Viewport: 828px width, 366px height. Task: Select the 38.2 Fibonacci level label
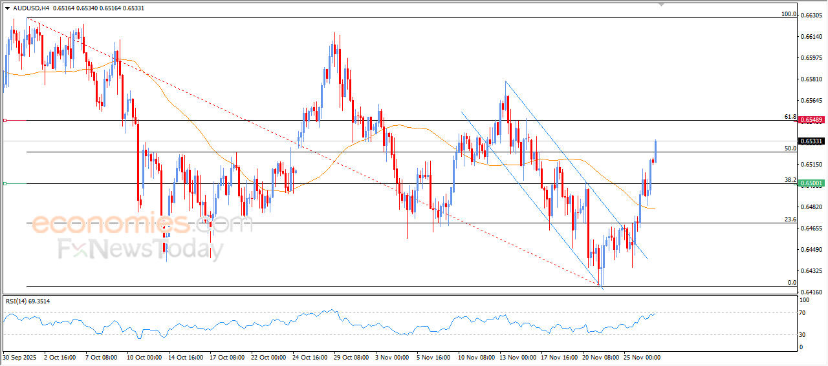[x=789, y=180]
